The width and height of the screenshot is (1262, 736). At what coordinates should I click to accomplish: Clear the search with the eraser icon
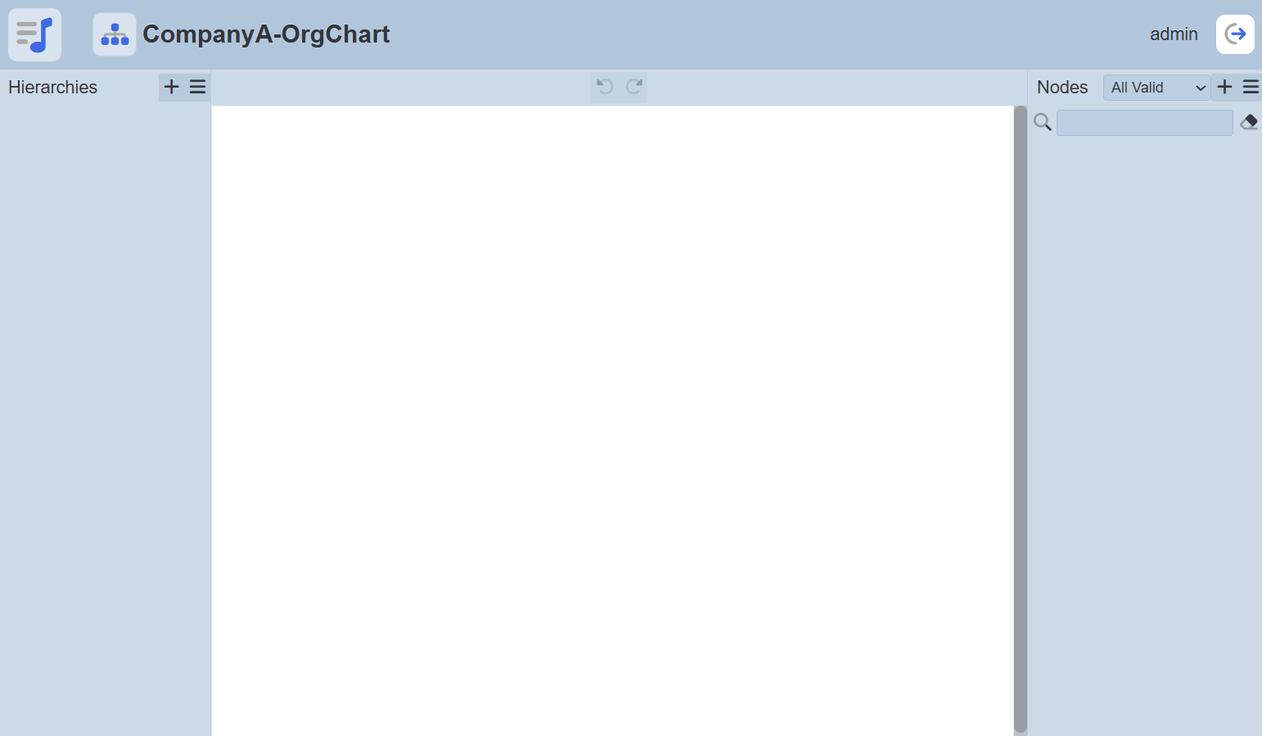[x=1249, y=123]
